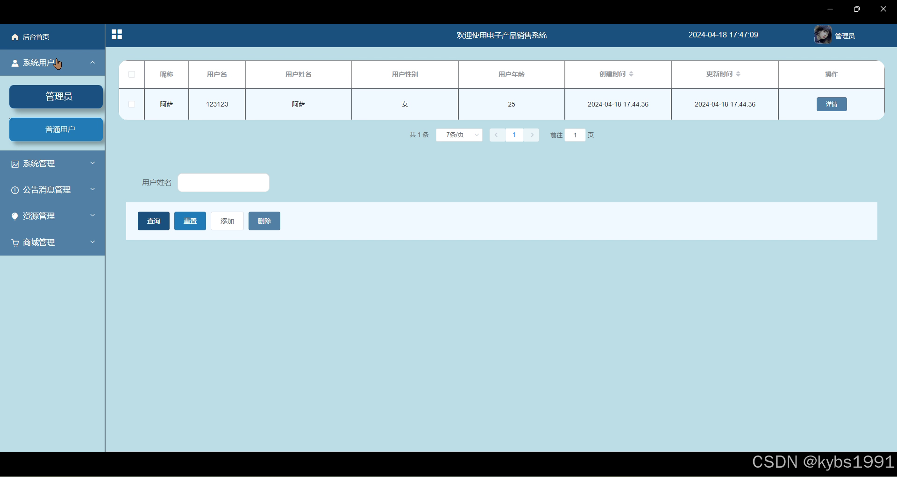Click the grid menu icon in header
Viewport: 897px width, 477px height.
117,35
